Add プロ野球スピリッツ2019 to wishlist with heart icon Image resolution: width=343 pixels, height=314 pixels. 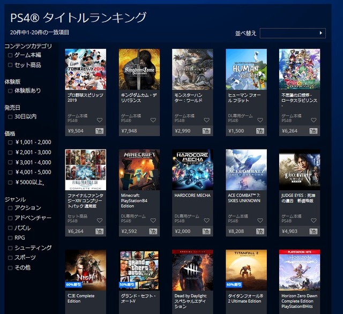(x=100, y=120)
